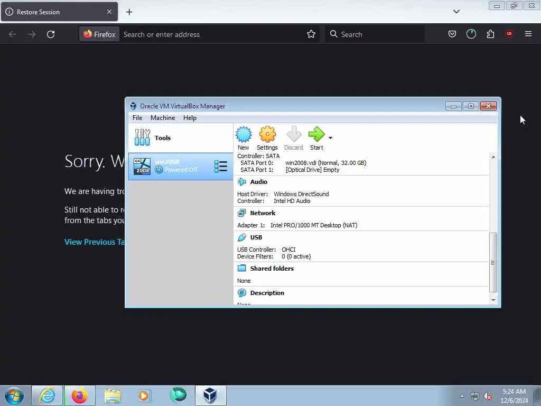The width and height of the screenshot is (541, 406).
Task: Click details pane scroll up arrow
Action: [x=493, y=156]
